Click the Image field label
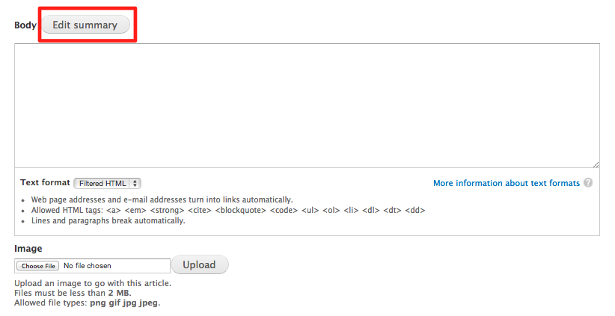The width and height of the screenshot is (615, 316). click(28, 248)
